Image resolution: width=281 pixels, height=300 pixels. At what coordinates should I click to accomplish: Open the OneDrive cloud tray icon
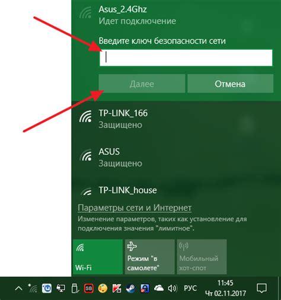(x=159, y=288)
